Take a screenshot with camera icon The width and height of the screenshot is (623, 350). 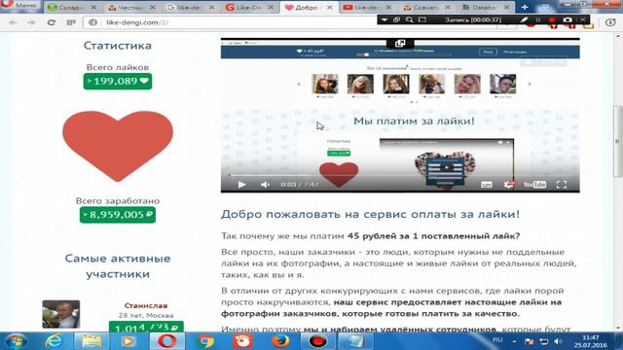pyautogui.click(x=568, y=19)
